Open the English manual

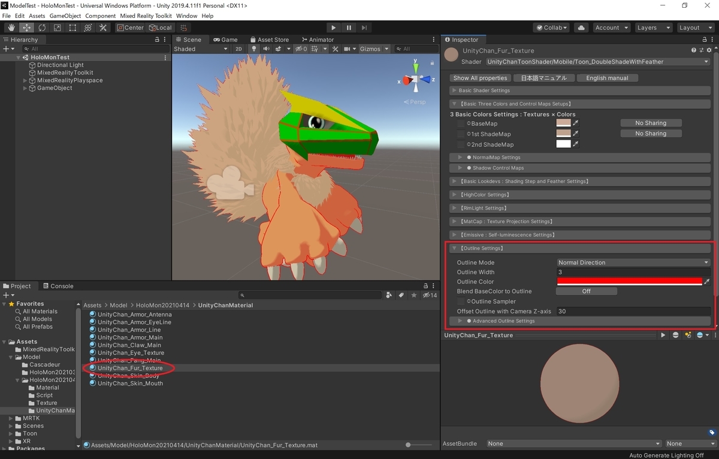coord(607,78)
